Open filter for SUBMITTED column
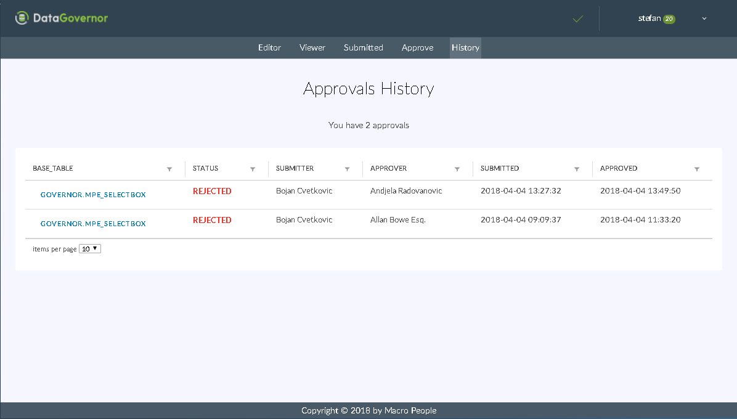This screenshot has height=419, width=737. pos(577,169)
